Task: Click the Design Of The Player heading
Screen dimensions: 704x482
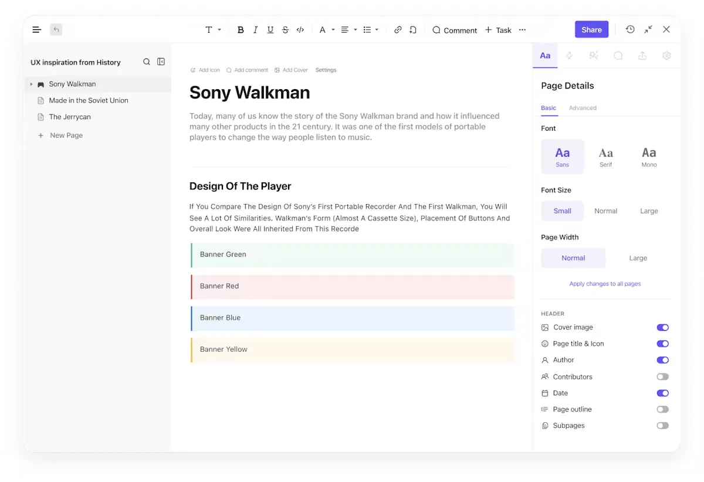Action: click(x=240, y=186)
